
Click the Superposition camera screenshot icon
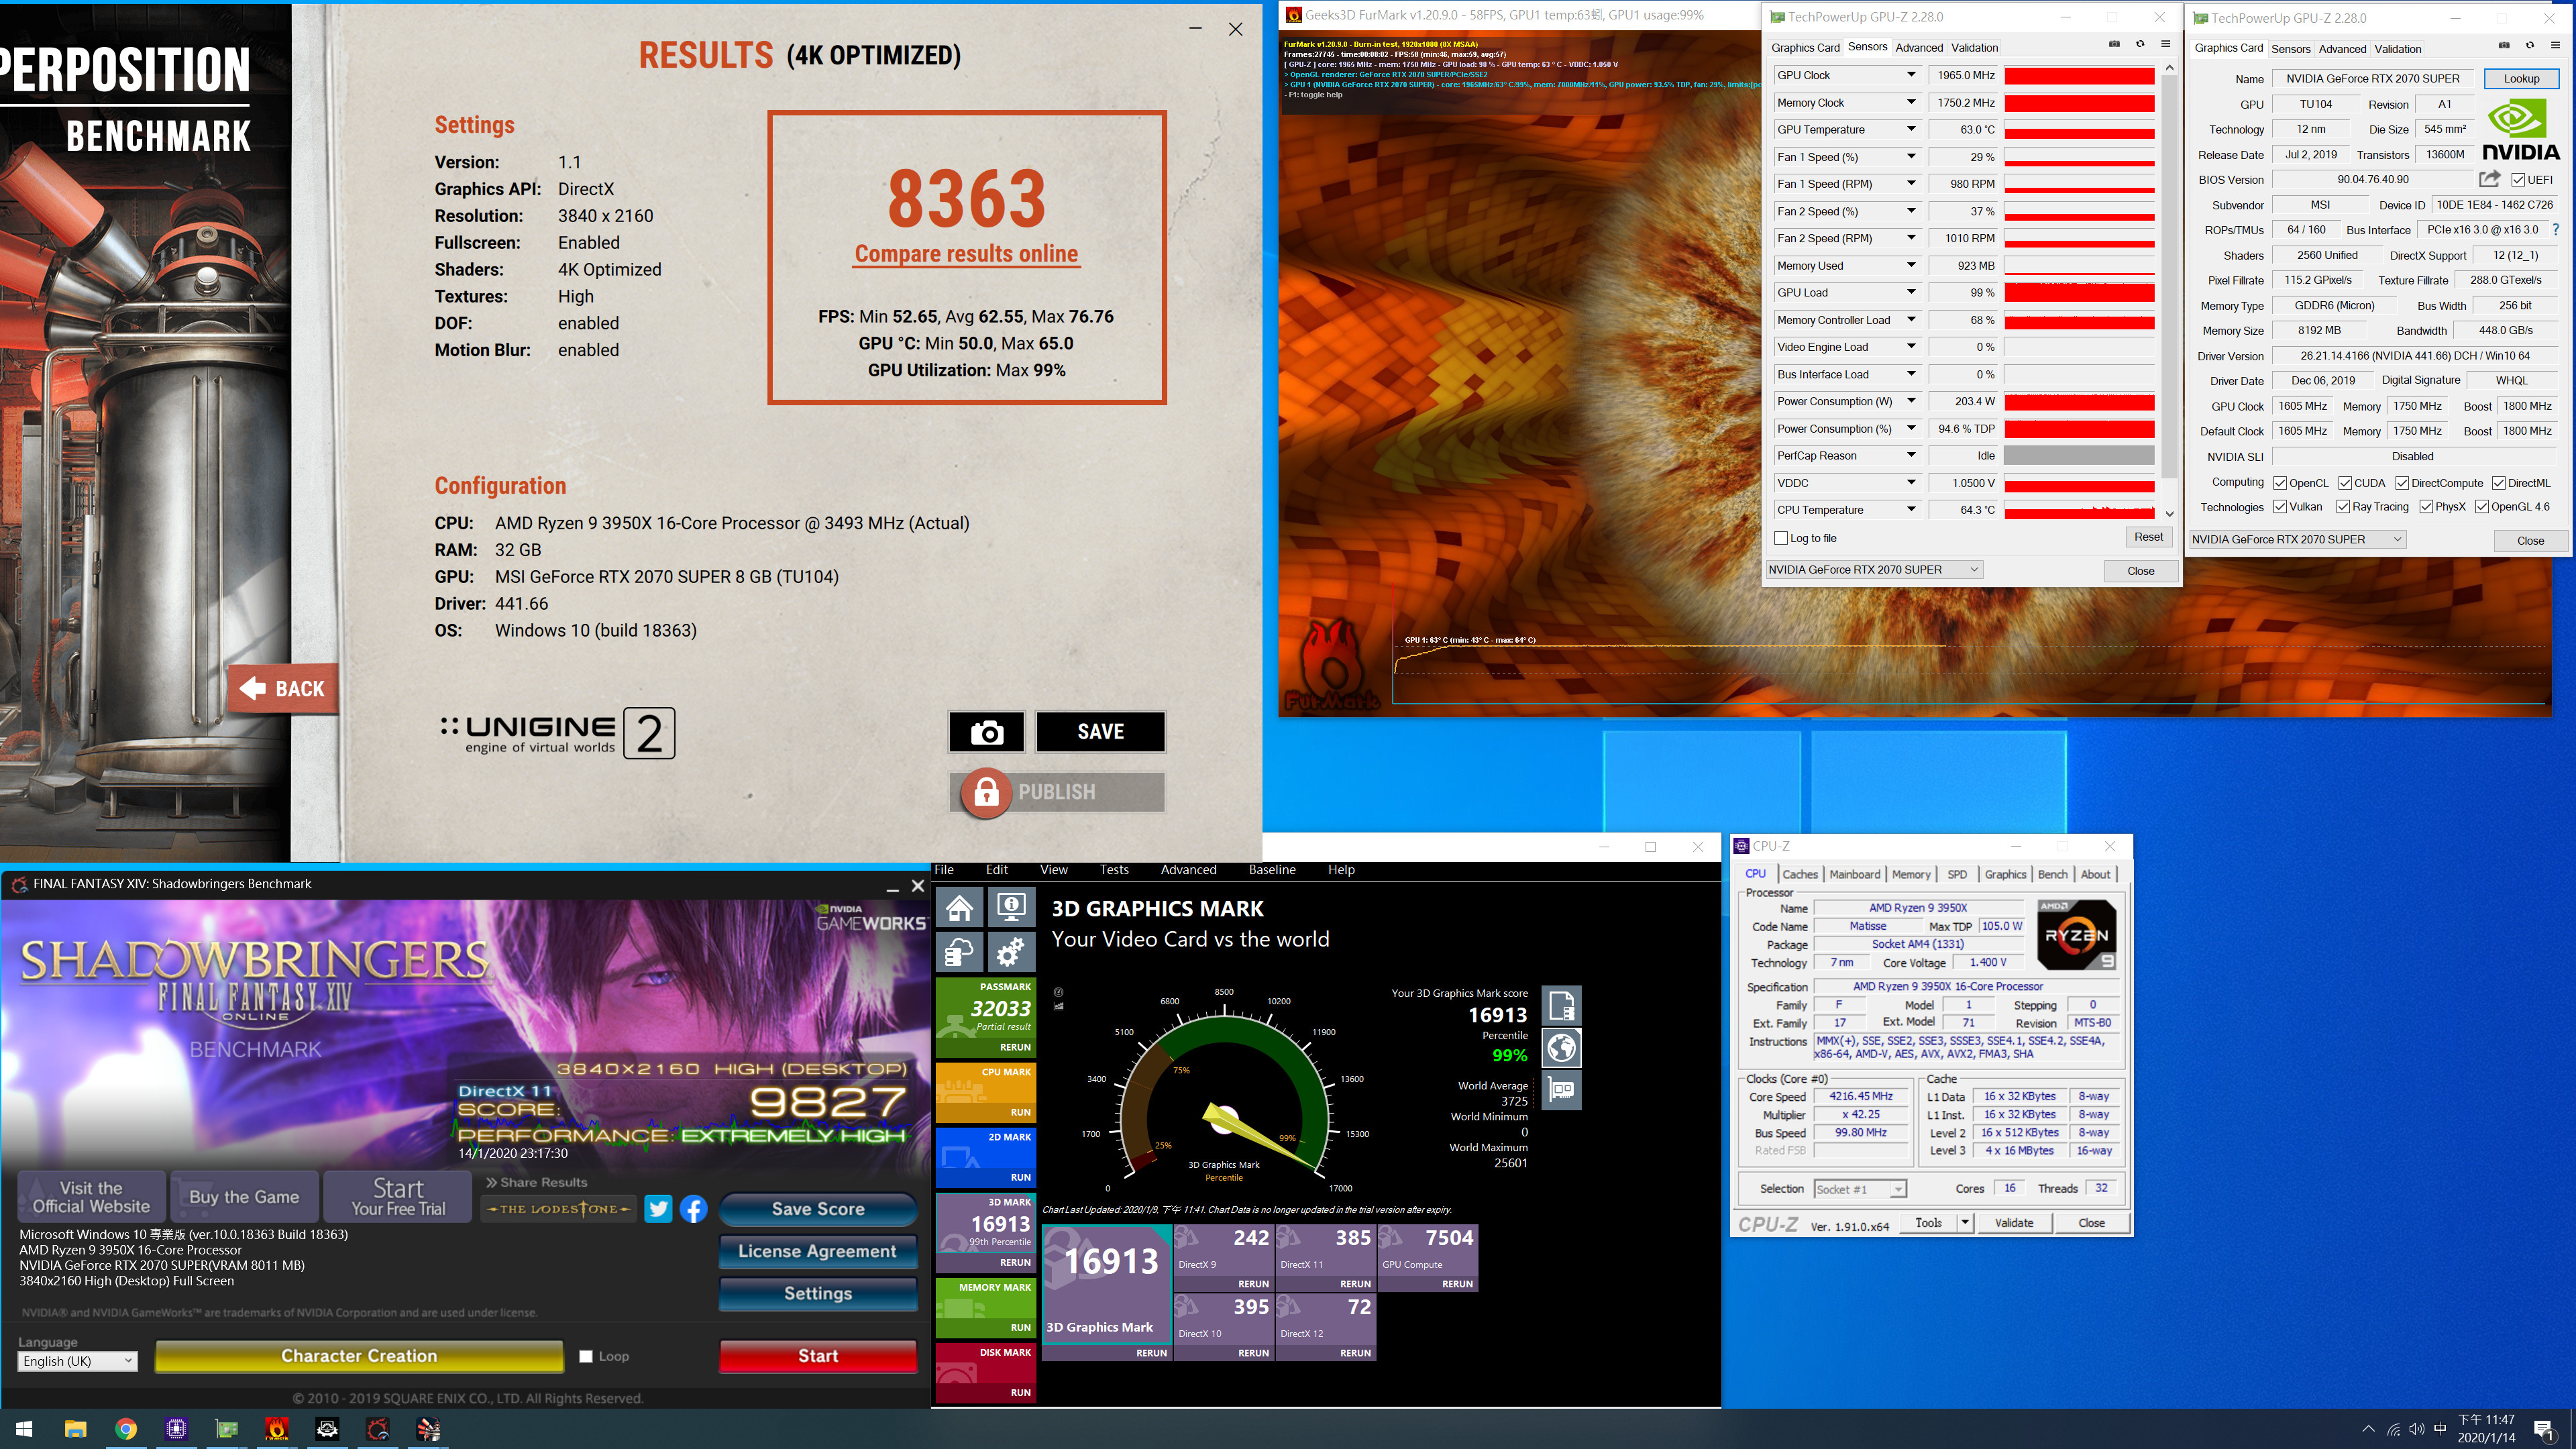(x=986, y=732)
